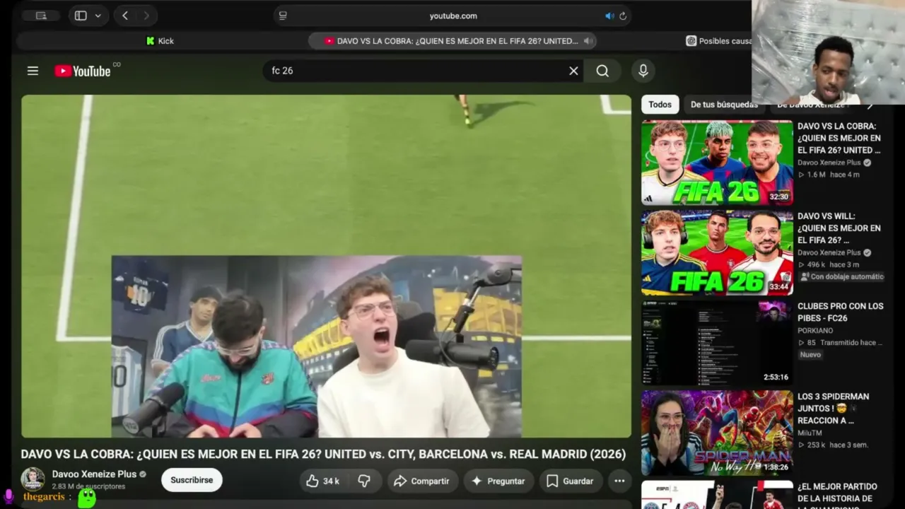905x509 pixels.
Task: Click the video player to pause
Action: coord(326,266)
